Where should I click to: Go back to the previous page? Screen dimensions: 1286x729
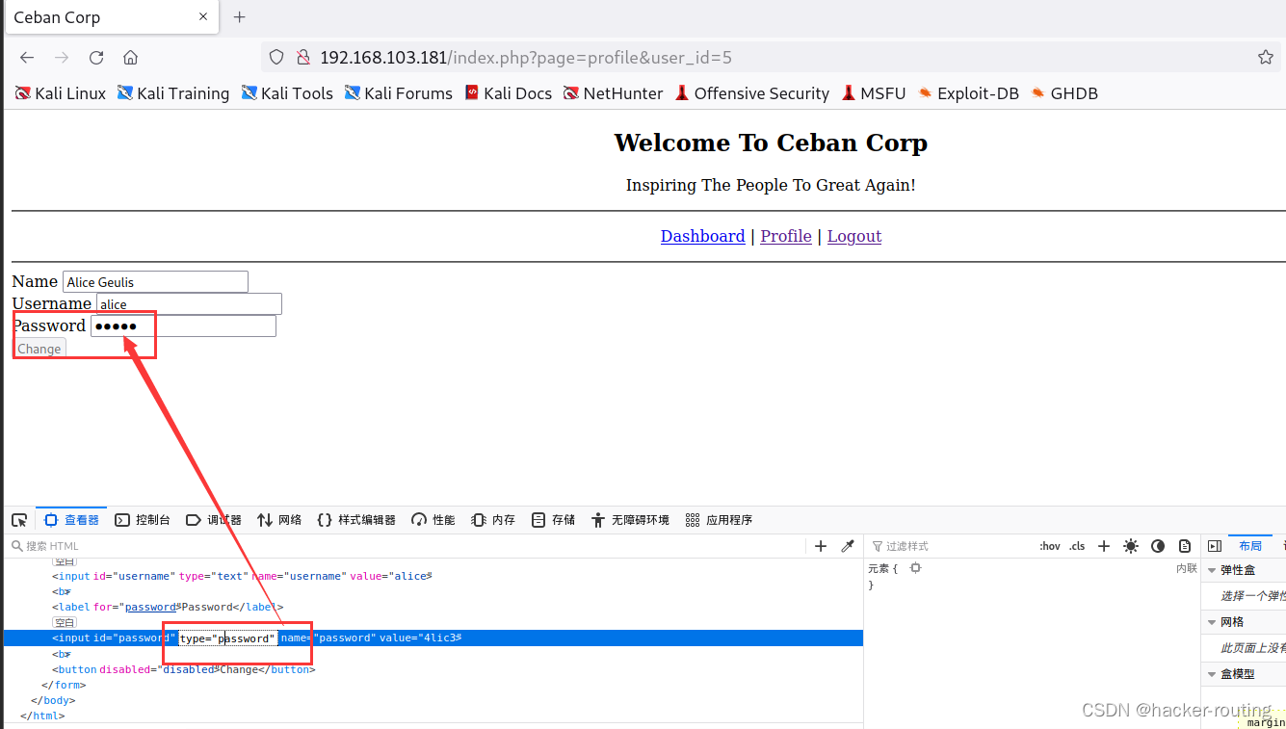tap(27, 58)
